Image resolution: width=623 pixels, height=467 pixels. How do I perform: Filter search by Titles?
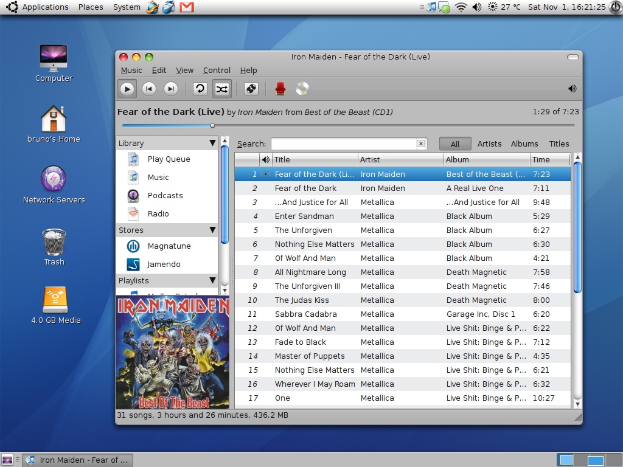(559, 144)
